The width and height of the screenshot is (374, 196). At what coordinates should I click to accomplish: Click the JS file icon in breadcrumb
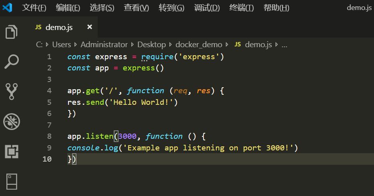237,44
